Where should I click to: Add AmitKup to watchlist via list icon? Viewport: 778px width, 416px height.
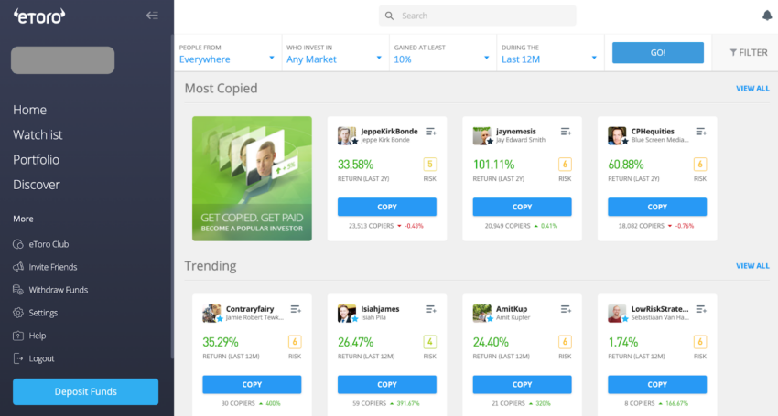click(x=566, y=309)
